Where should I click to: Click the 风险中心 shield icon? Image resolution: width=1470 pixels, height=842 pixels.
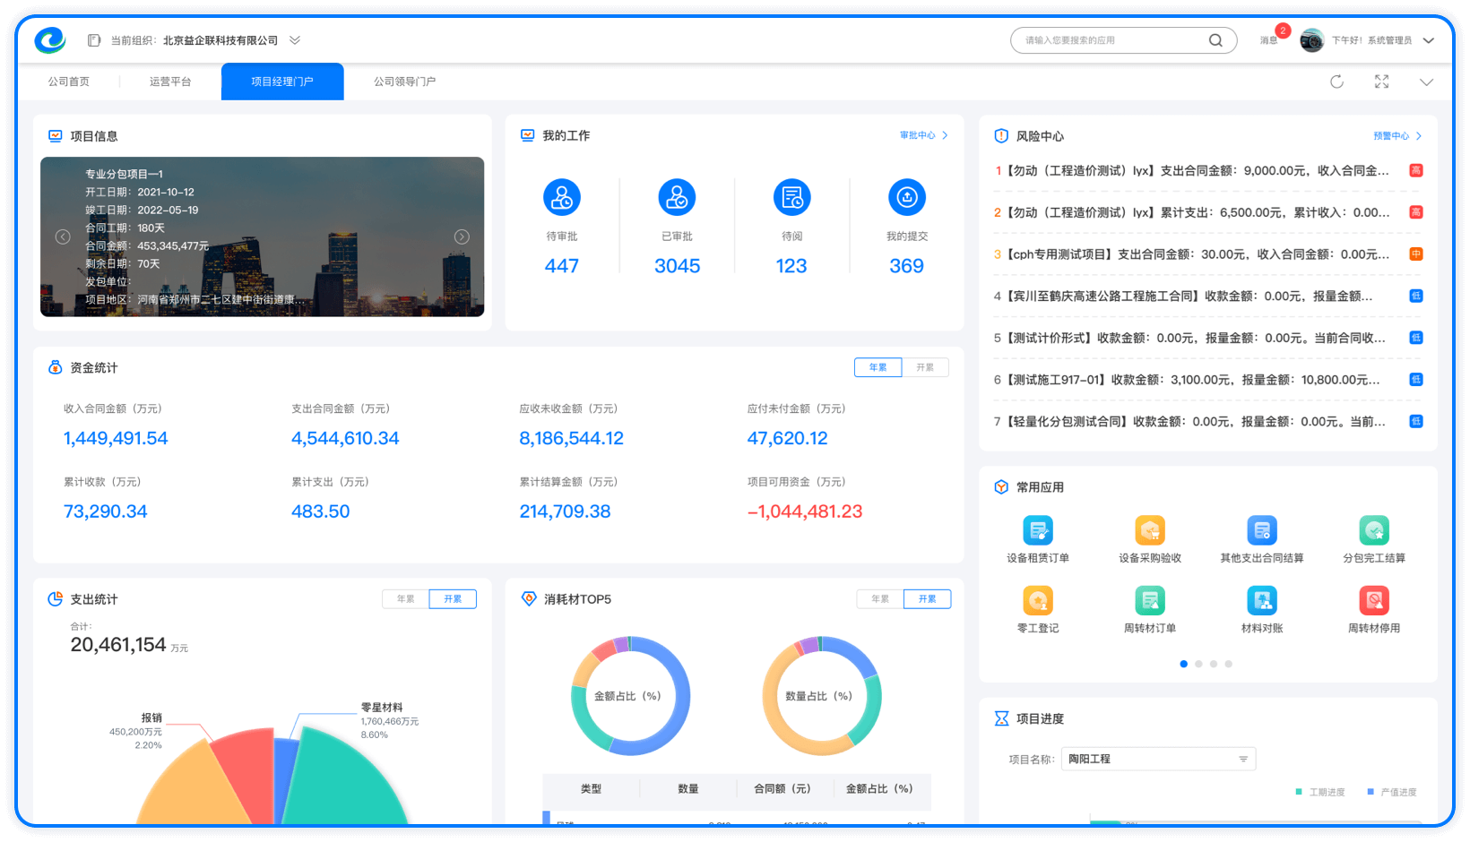pyautogui.click(x=1001, y=136)
